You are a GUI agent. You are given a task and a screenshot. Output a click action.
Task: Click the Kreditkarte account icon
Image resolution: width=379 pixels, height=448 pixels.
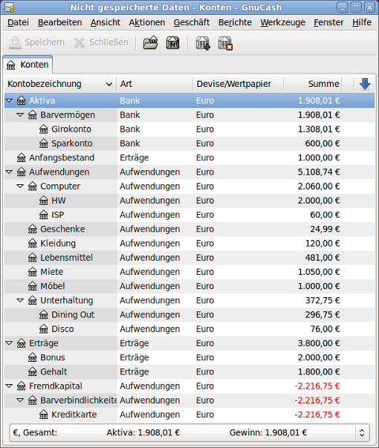click(x=43, y=415)
